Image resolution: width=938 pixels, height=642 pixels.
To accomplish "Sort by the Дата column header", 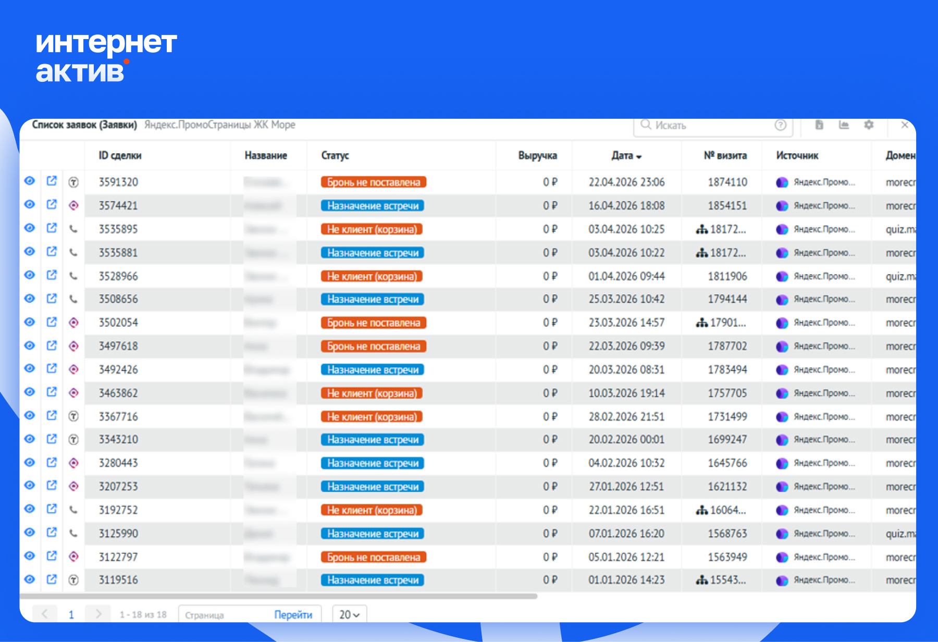I will pos(626,155).
